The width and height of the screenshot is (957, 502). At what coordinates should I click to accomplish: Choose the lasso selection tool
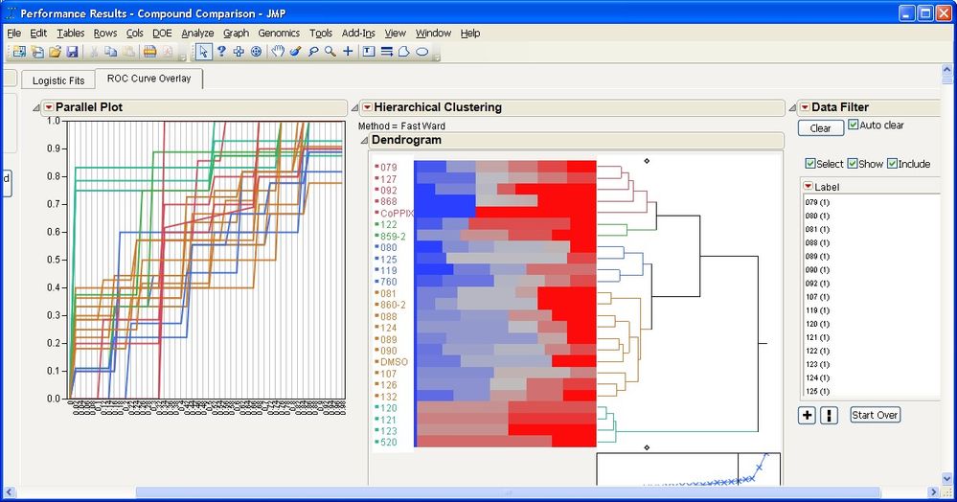pyautogui.click(x=313, y=52)
